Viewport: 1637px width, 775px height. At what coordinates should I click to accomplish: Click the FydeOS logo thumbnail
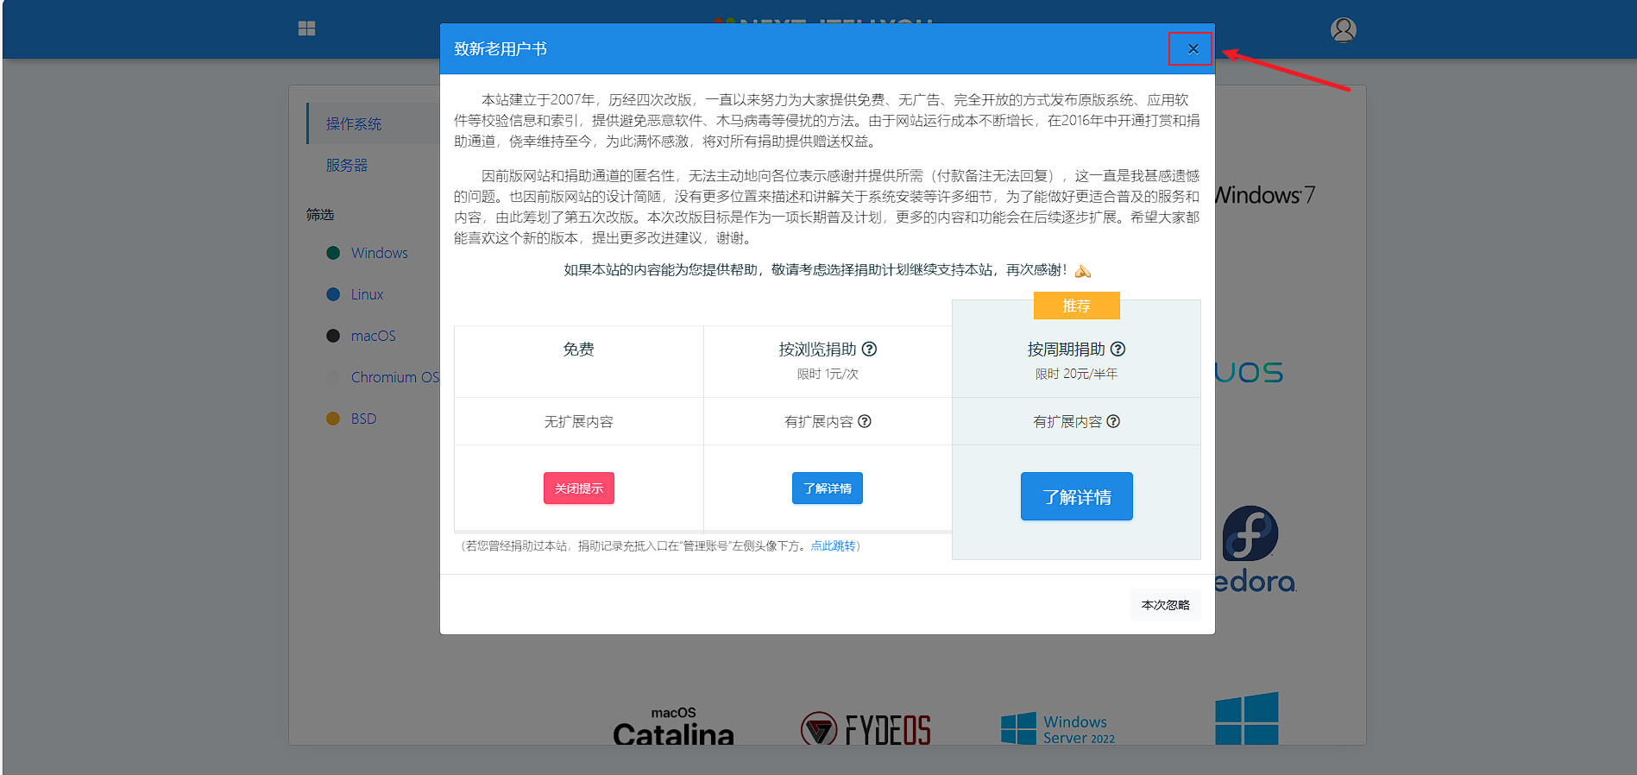pyautogui.click(x=866, y=729)
